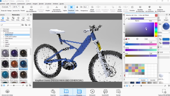170x96 pixels.
Task: Click Cancelar in color selector
Action: tap(152, 80)
